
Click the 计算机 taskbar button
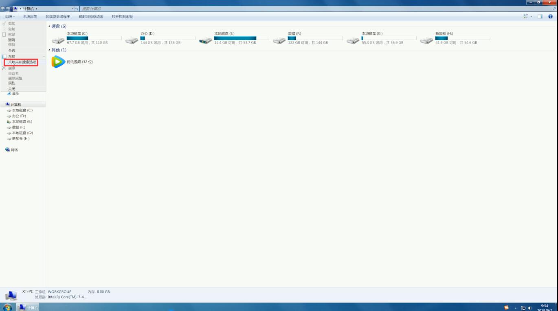tap(28, 307)
